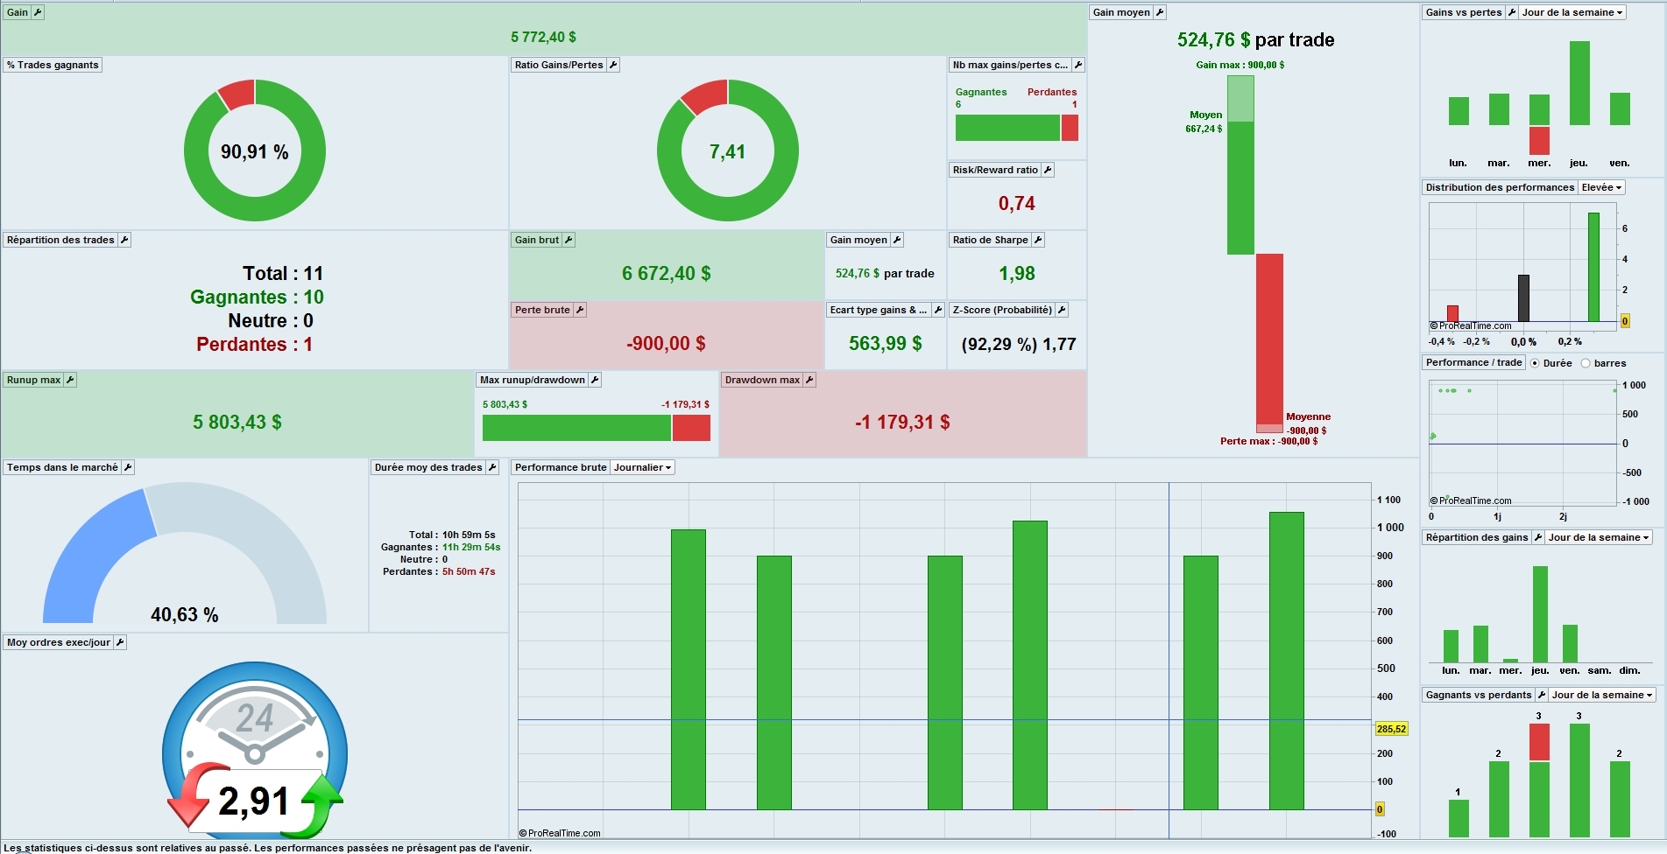Open the Journalier dropdown for Performance brute
The image size is (1667, 854).
click(x=643, y=467)
